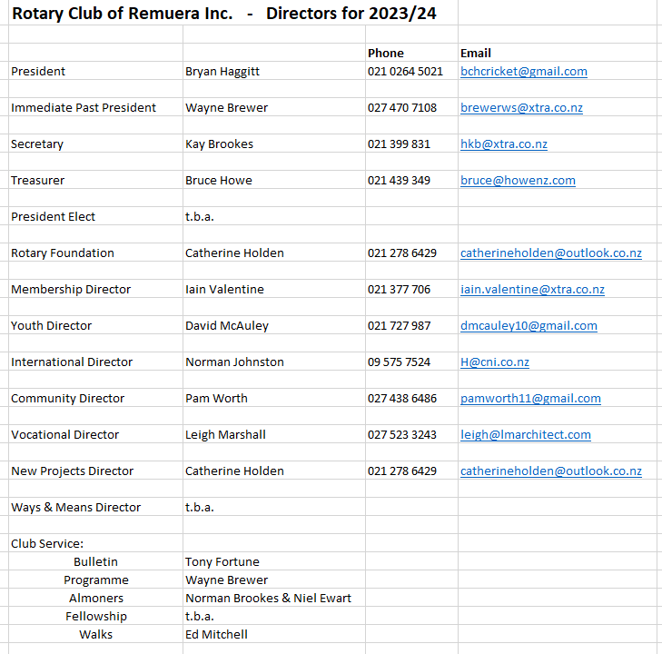Select phone cell '027 470 7108'
662x654 pixels.
click(x=411, y=108)
